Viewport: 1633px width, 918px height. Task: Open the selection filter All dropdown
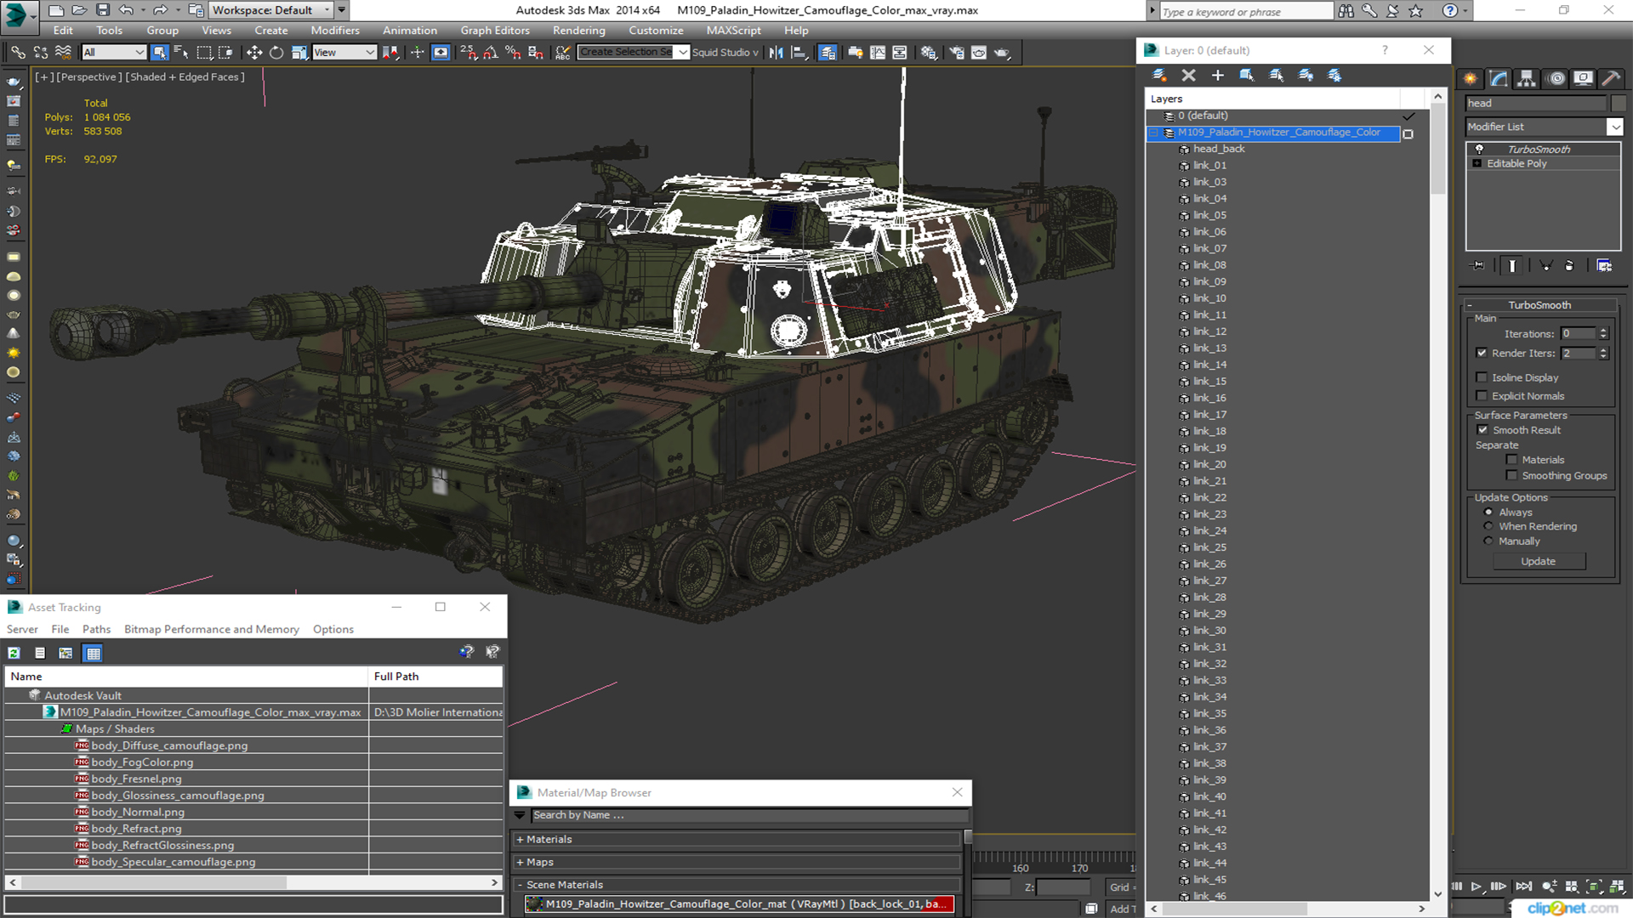tap(114, 53)
